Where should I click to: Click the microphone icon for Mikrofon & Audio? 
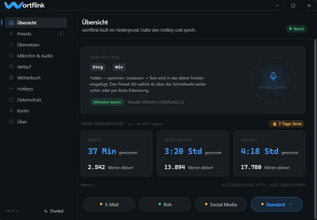click(11, 56)
